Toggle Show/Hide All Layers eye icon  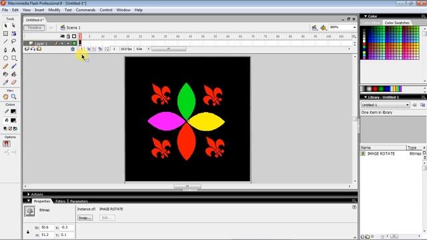click(x=62, y=36)
